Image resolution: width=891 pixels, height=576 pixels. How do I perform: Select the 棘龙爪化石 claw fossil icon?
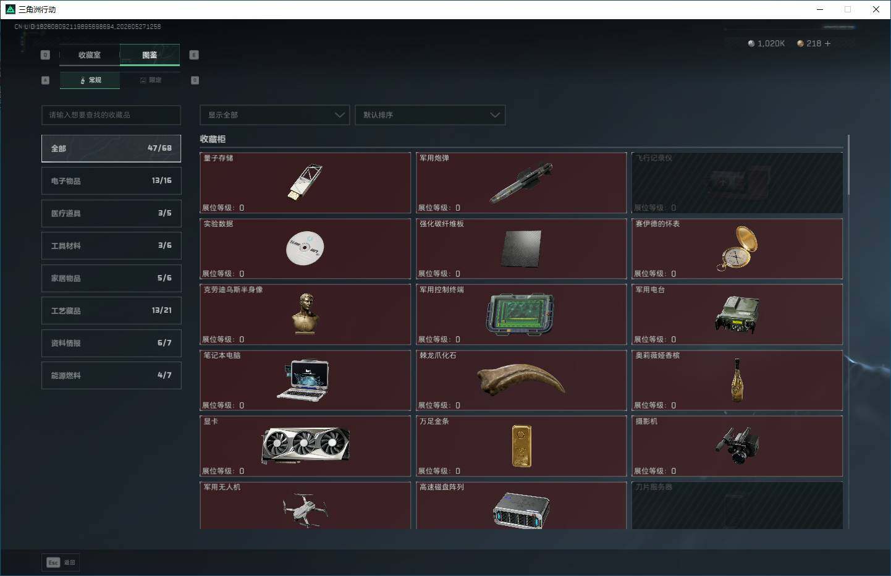coord(521,379)
